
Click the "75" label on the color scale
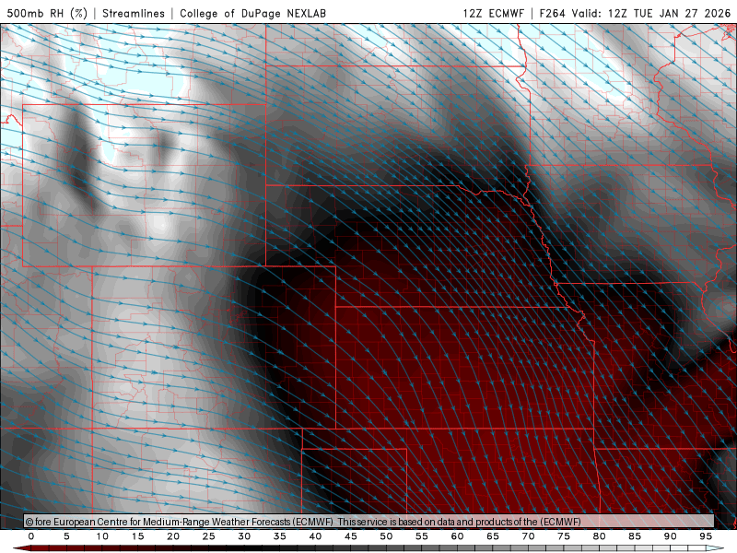564,536
